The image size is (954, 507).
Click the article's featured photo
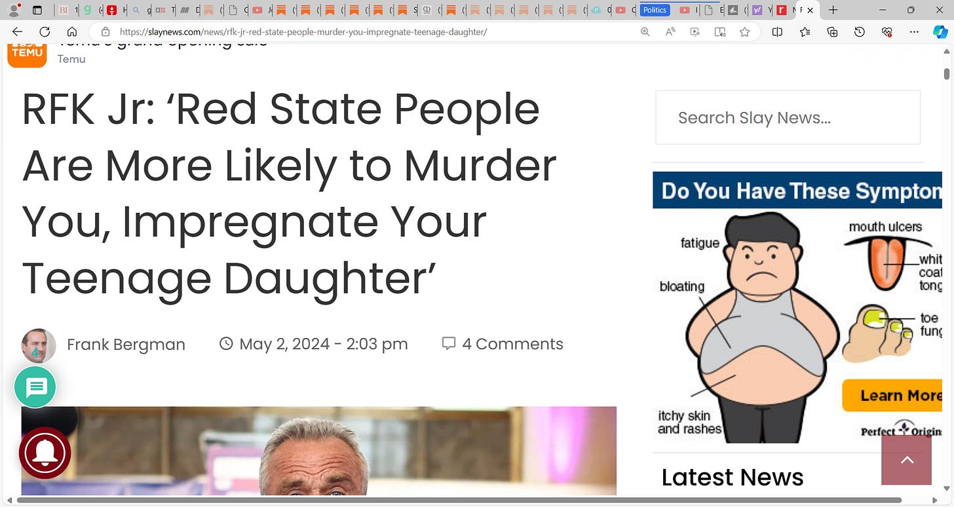click(x=318, y=451)
